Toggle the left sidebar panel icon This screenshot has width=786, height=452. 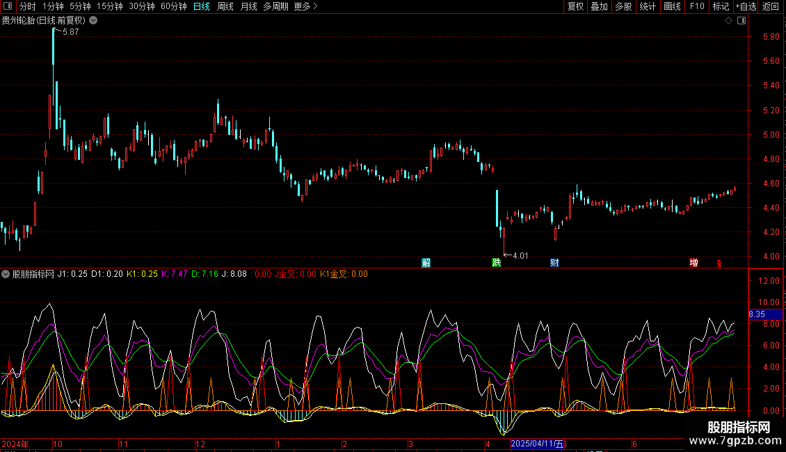8,7
